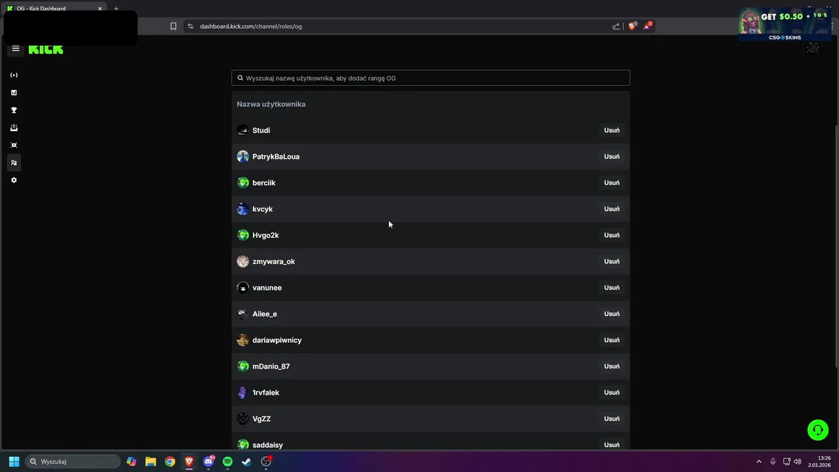Screen dimensions: 839x472
Task: Open the stream broadcast icon in the sidebar
Action: (14, 75)
